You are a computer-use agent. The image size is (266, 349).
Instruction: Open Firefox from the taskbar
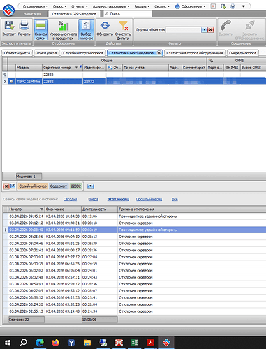point(55,343)
